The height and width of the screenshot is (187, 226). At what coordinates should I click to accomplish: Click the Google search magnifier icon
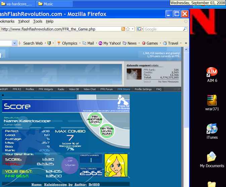point(185,29)
